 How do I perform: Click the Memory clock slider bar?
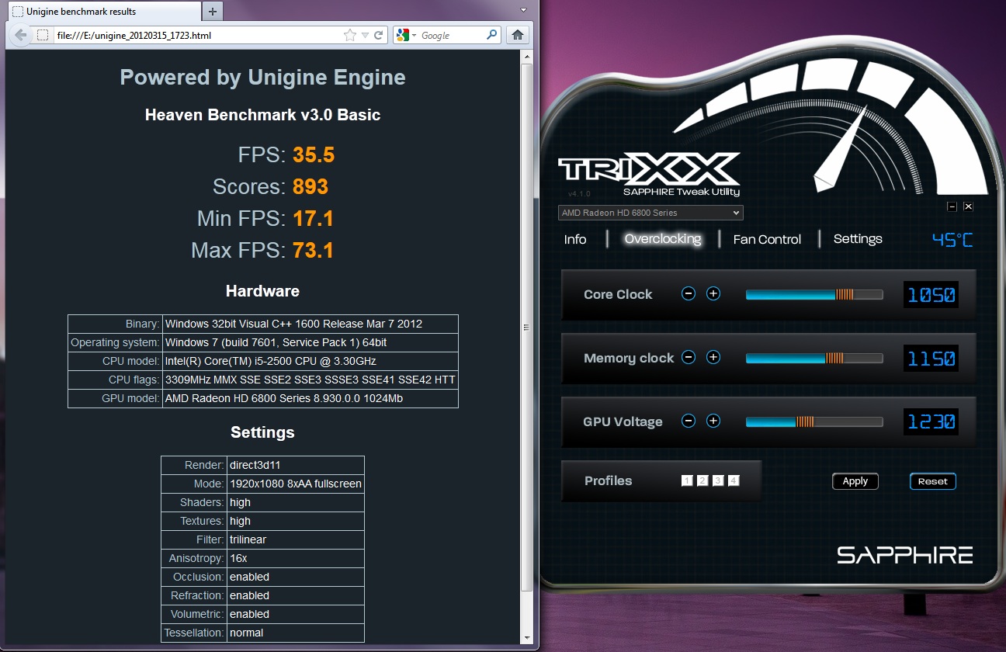[814, 358]
